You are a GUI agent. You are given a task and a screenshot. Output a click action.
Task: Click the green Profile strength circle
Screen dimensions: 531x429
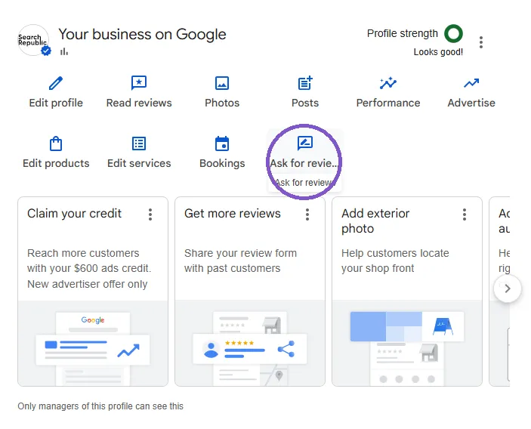pos(453,33)
